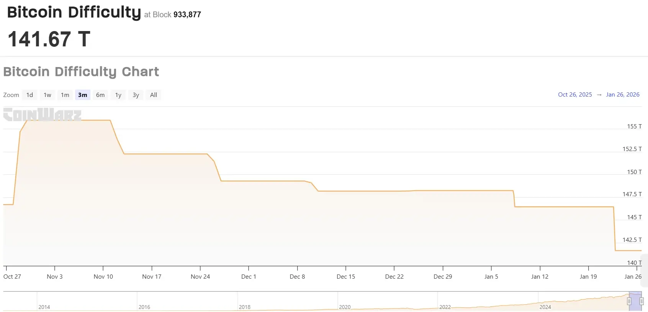Select the 1w zoom range
The image size is (648, 312).
point(47,95)
